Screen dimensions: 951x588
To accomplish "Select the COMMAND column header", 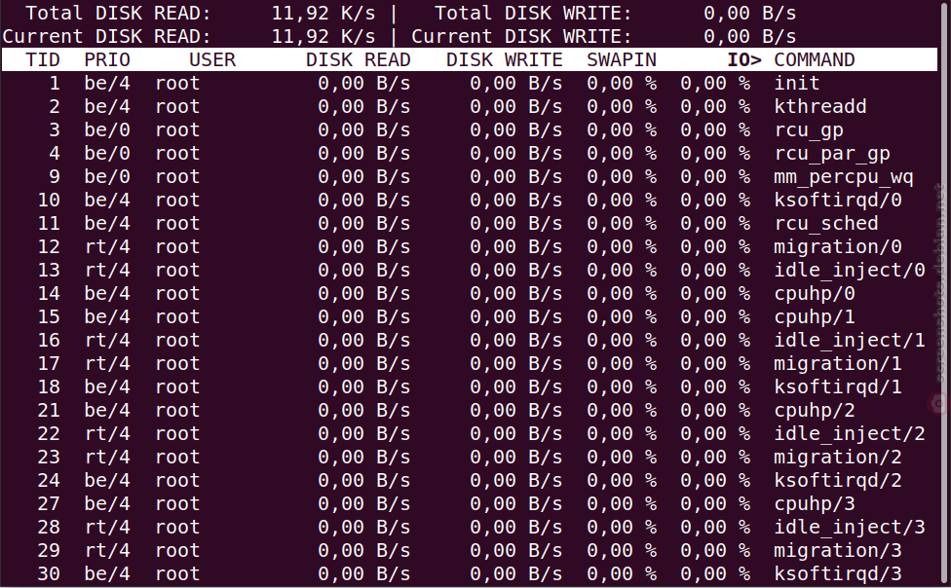I will pos(815,60).
